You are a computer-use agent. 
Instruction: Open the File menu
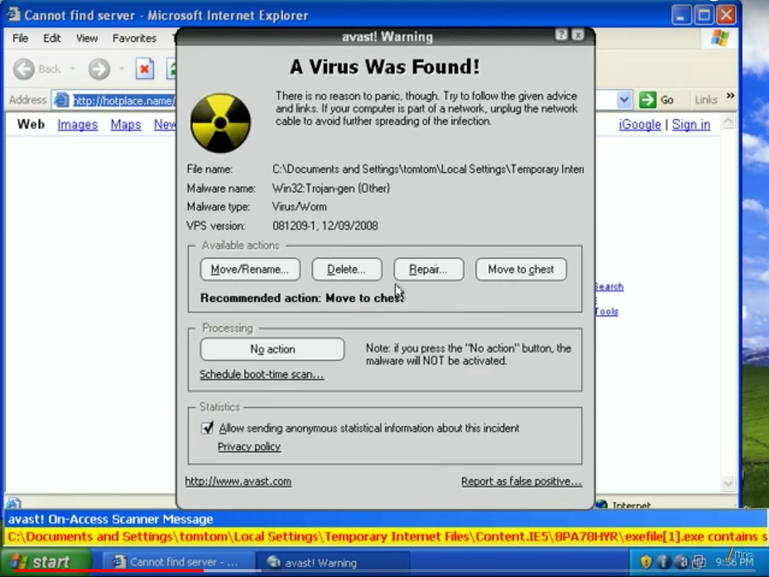[x=20, y=38]
